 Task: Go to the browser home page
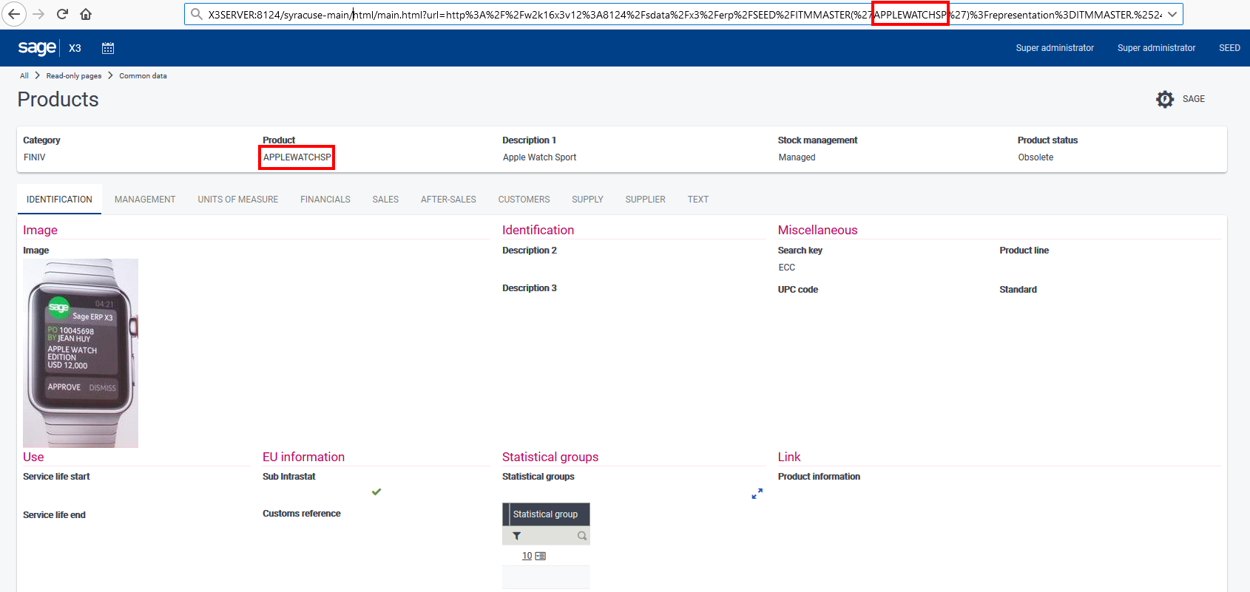click(x=86, y=14)
